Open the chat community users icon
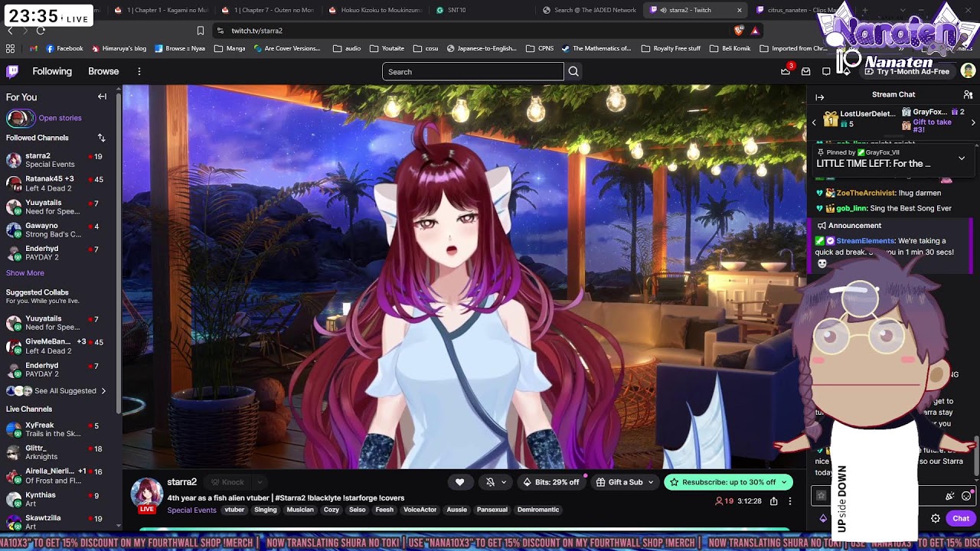This screenshot has height=551, width=980. click(968, 94)
